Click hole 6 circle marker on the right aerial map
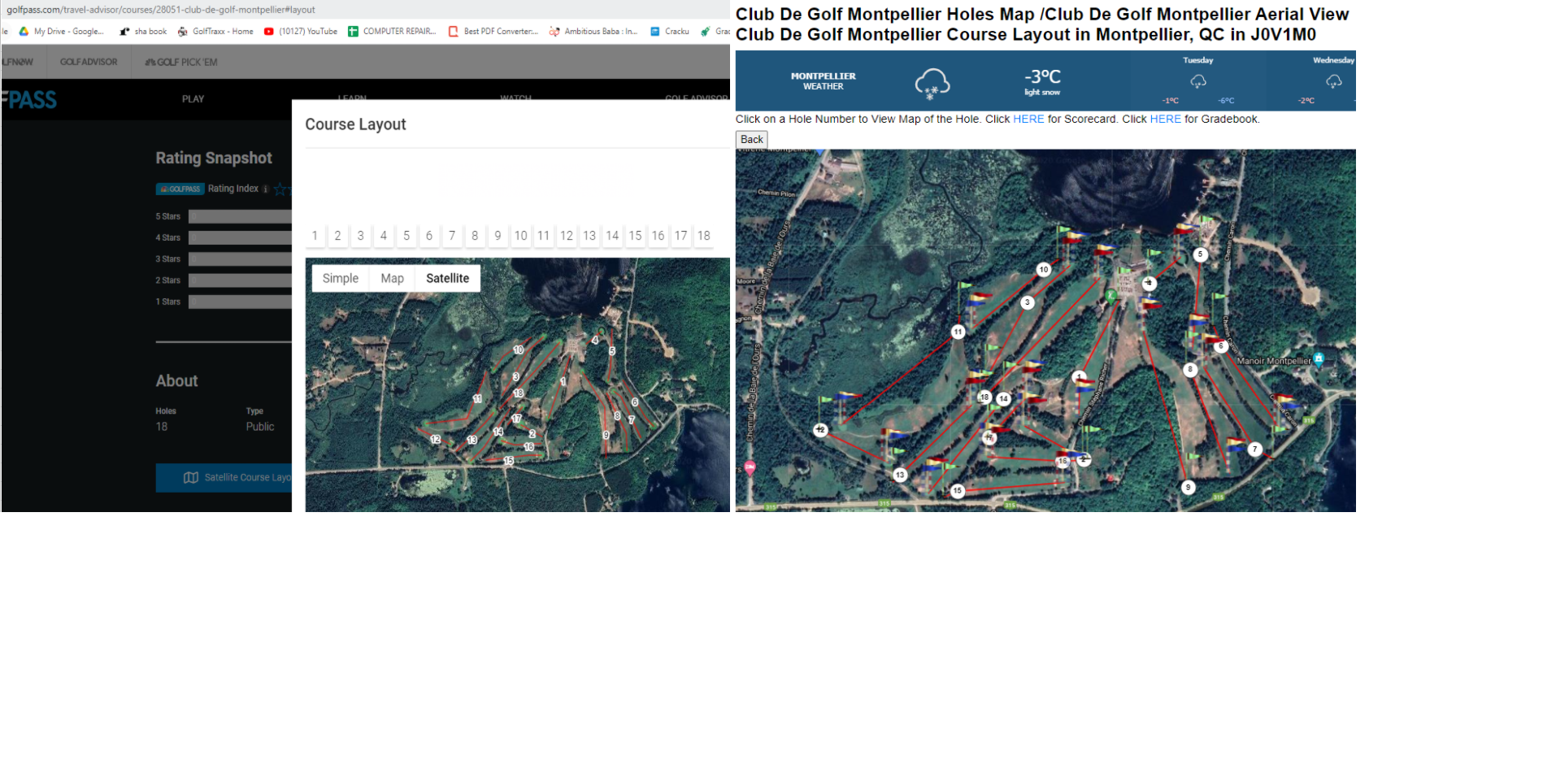Viewport: 1556px width, 760px height. pyautogui.click(x=1220, y=346)
